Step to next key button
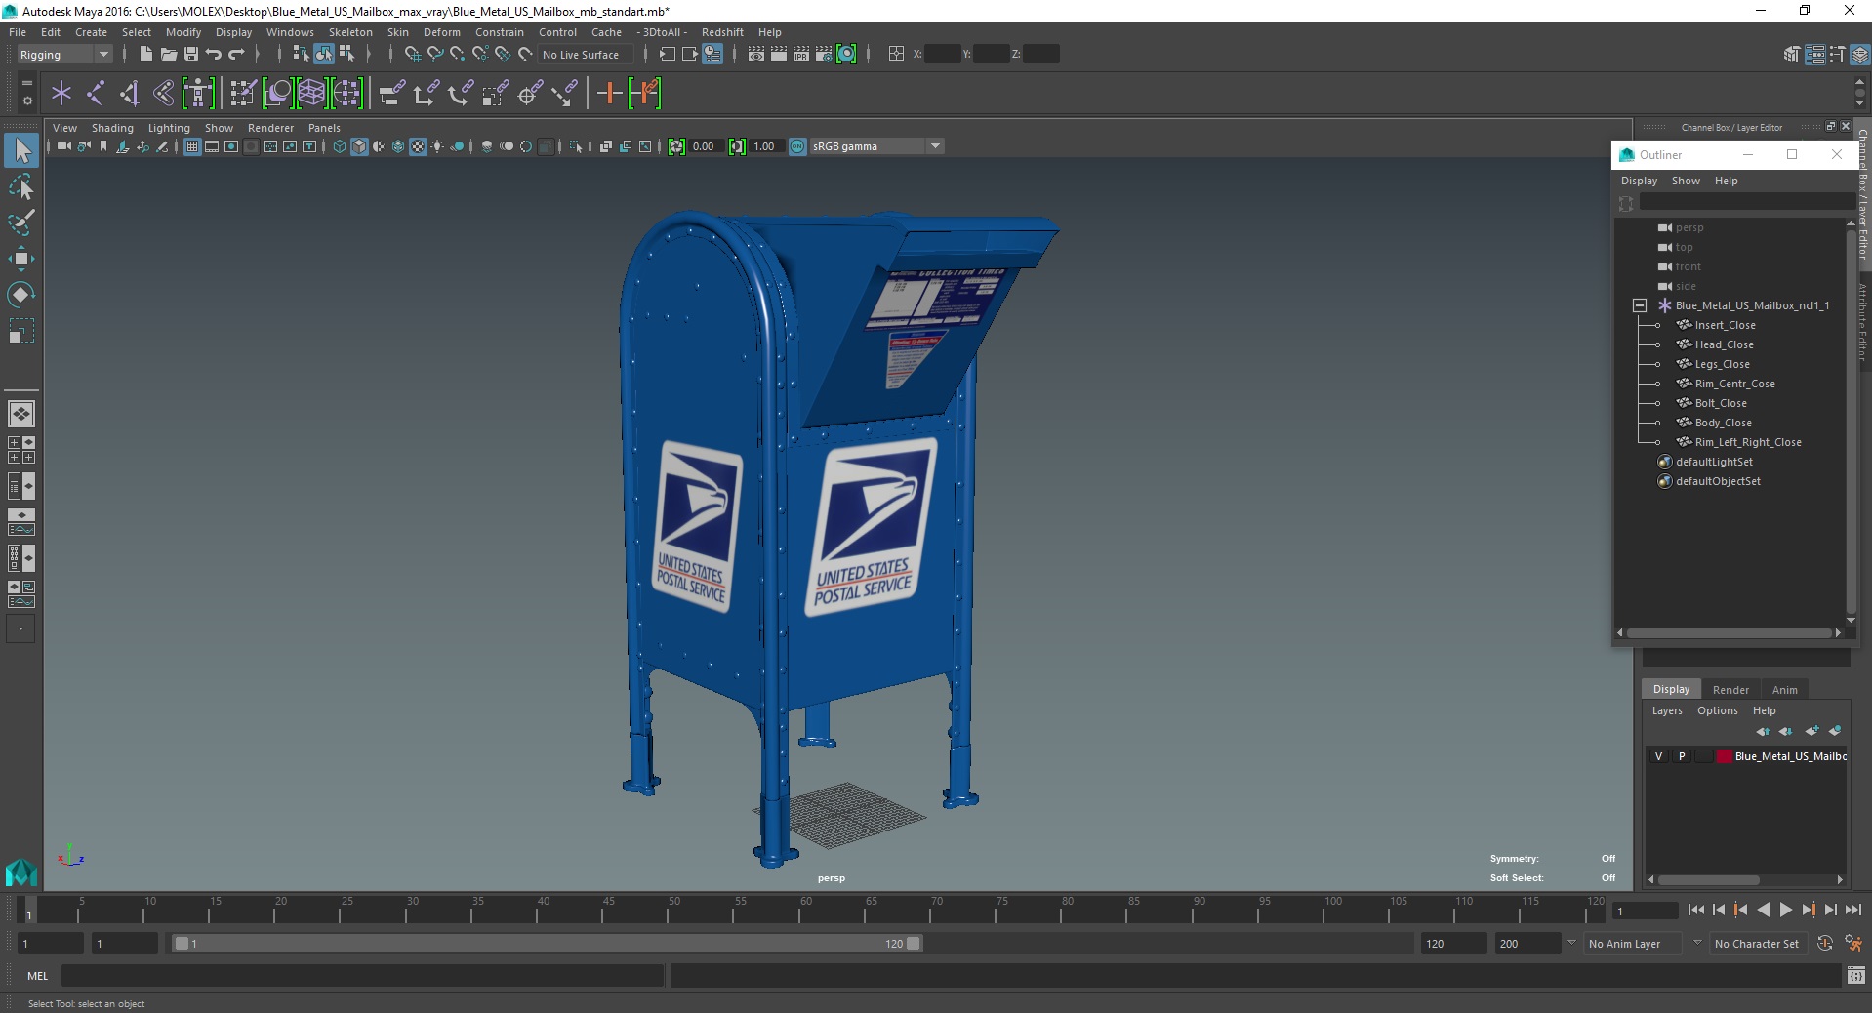1872x1013 pixels. (x=1808, y=910)
